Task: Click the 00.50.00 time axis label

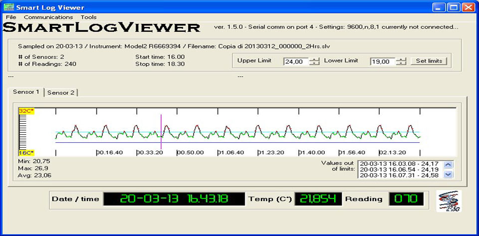Action: coord(190,153)
